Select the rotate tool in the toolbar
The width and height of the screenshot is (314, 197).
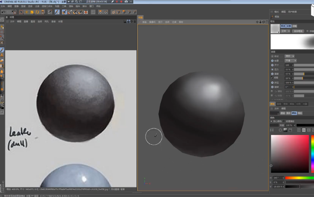(37, 12)
